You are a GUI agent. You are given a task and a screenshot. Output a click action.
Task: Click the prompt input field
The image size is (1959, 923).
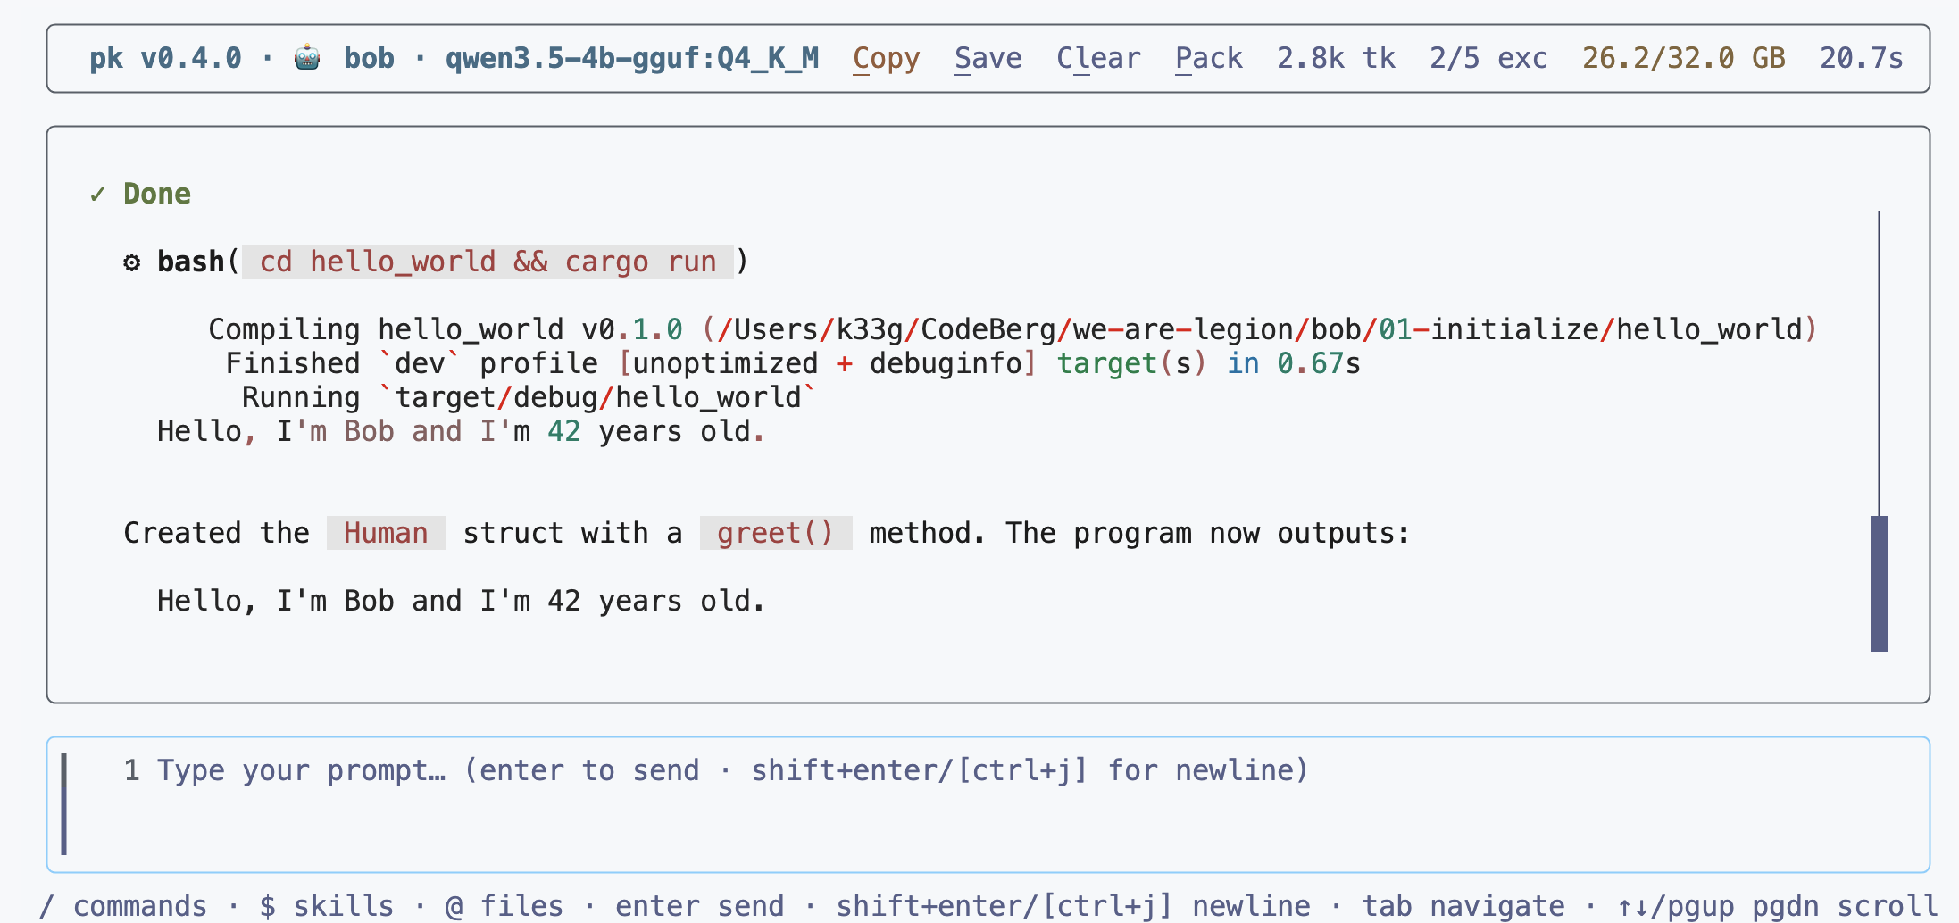click(x=988, y=804)
